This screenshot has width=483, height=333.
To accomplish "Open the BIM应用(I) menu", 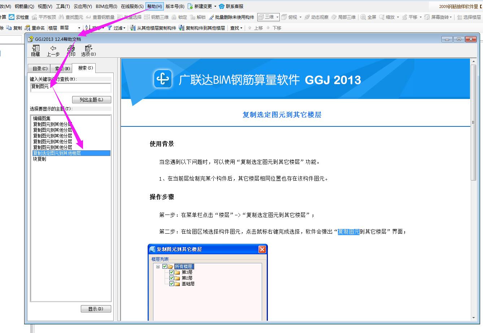I will point(106,6).
